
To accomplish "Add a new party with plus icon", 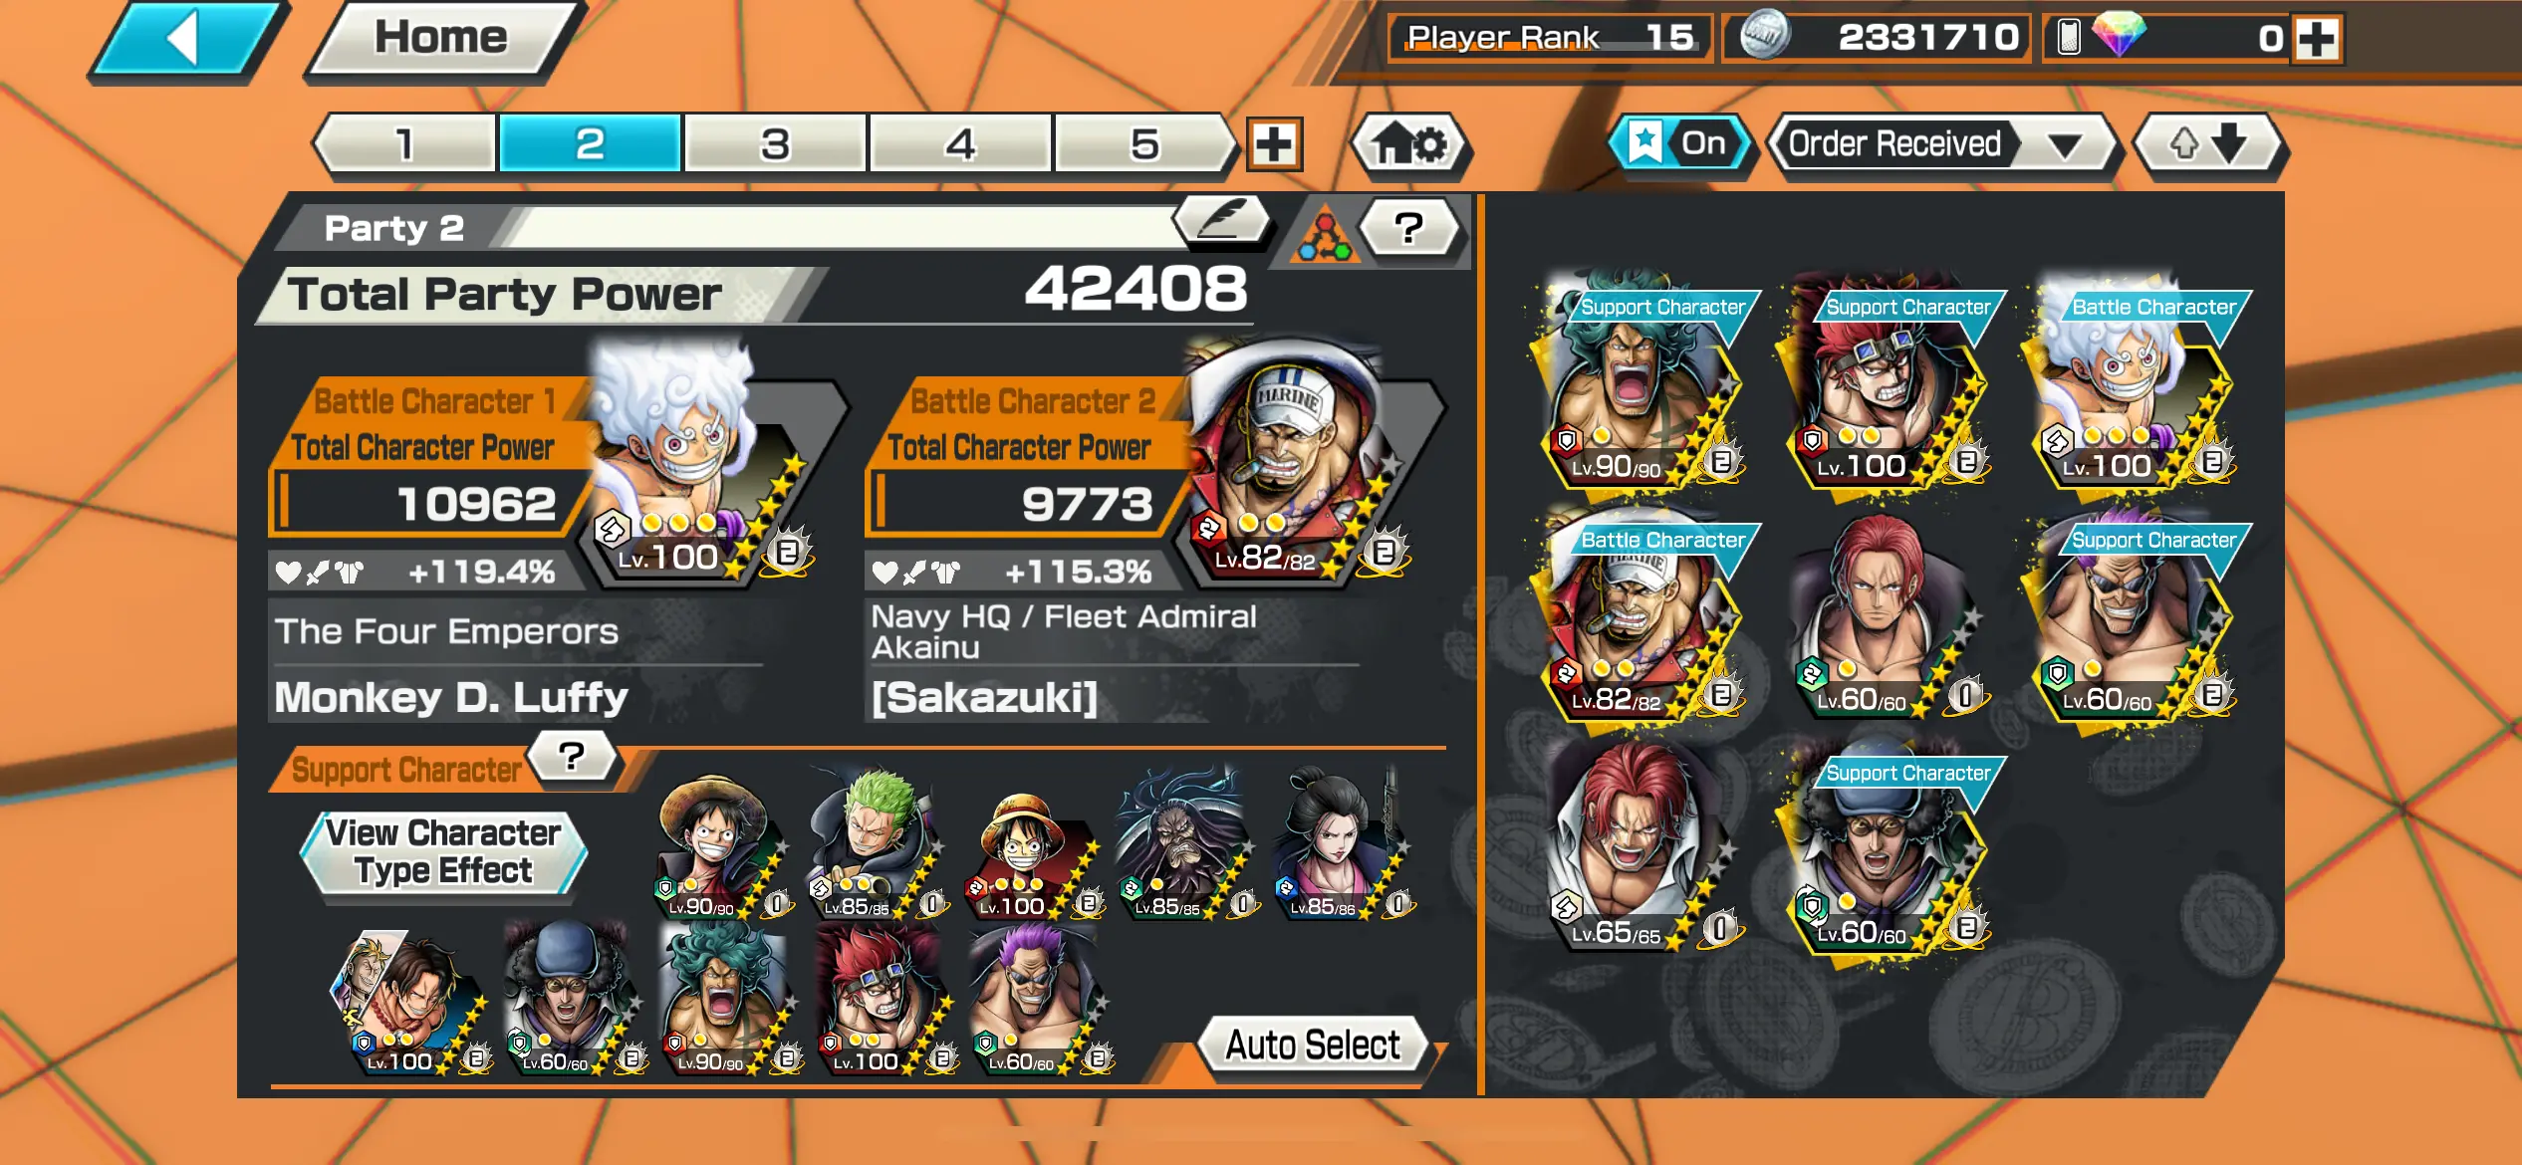I will [x=1274, y=145].
